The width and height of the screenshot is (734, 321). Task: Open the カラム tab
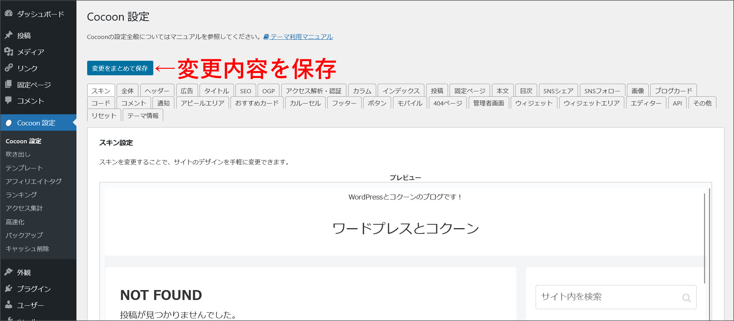click(x=362, y=91)
